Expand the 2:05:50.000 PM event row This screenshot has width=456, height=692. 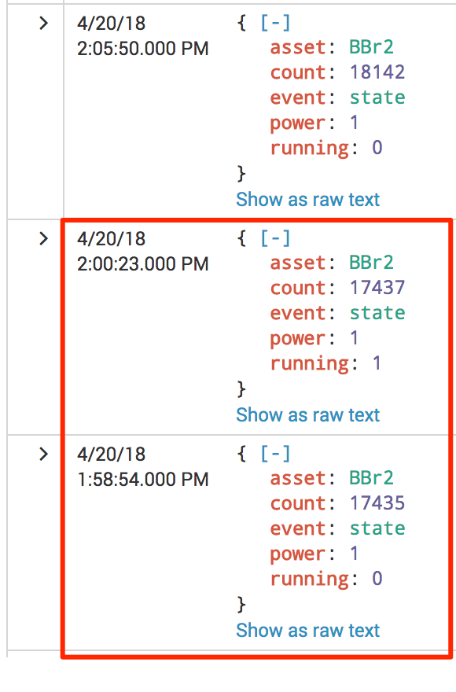[x=43, y=23]
